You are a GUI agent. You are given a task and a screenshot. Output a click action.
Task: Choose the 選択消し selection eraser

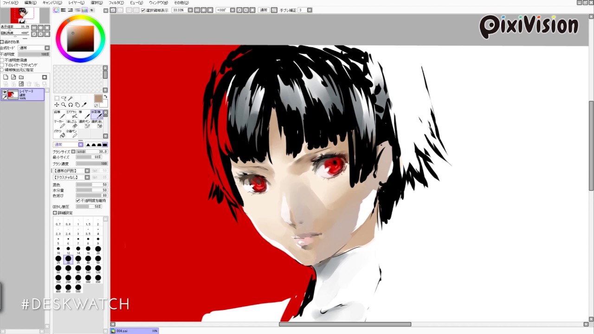[x=97, y=124]
